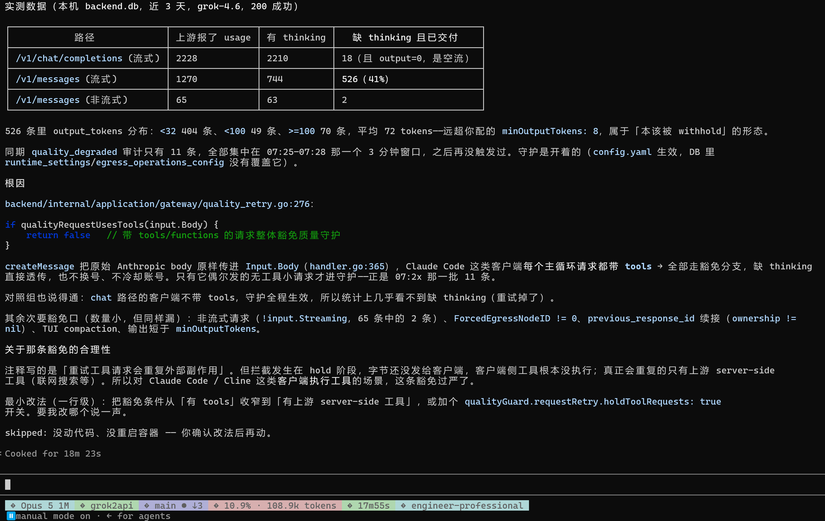Click the 路径 column header
825x521 pixels.
84,37
